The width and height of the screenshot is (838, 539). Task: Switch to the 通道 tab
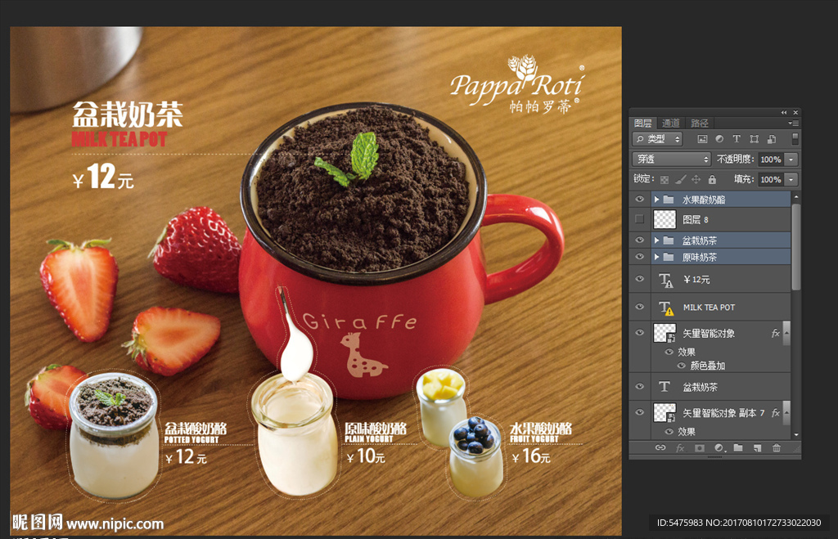pos(670,123)
